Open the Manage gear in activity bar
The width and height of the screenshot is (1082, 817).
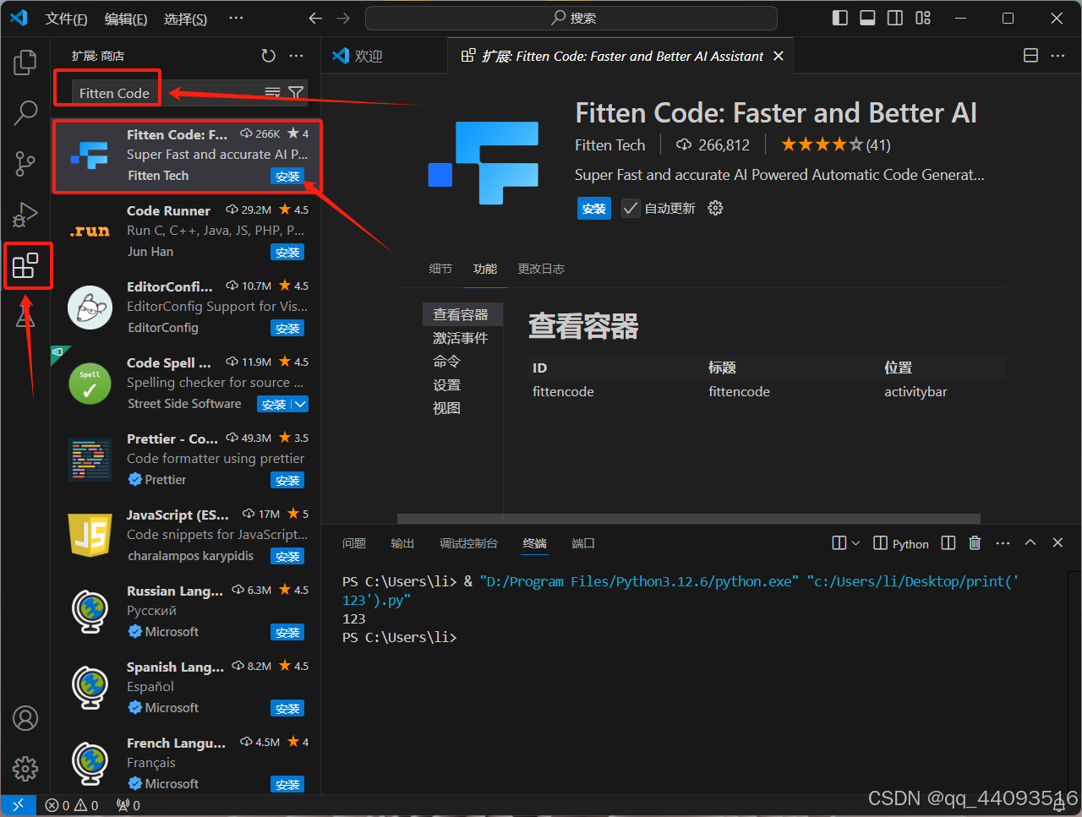(x=25, y=768)
